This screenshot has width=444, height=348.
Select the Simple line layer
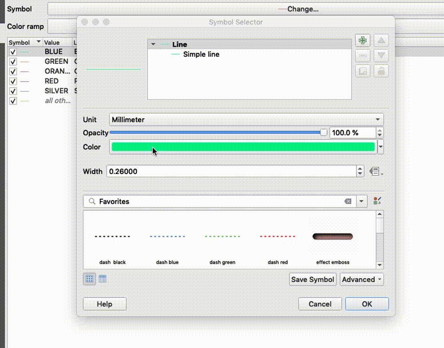201,54
